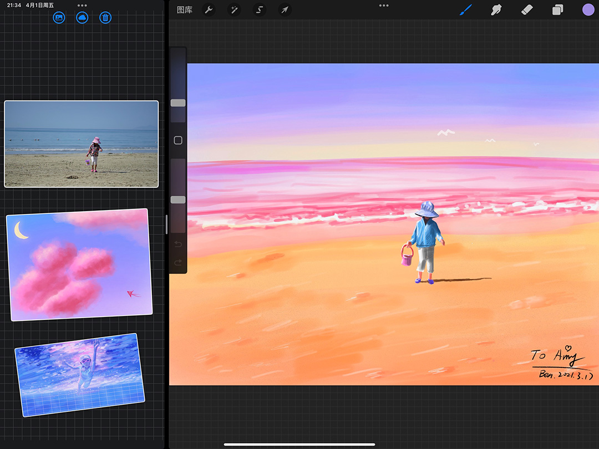Activate the Selection tool

259,10
